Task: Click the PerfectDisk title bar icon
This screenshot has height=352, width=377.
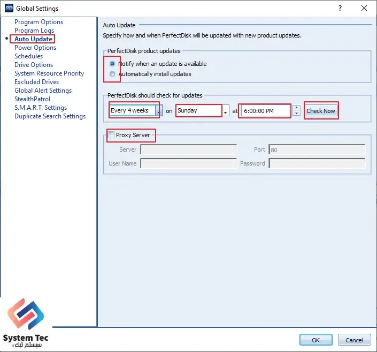Action: point(9,8)
